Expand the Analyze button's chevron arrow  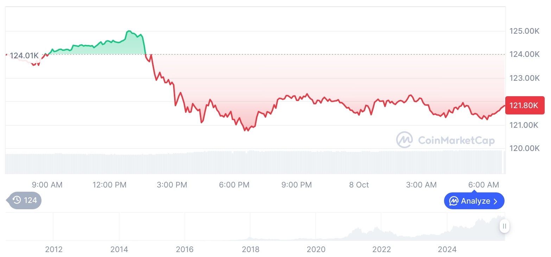(496, 201)
